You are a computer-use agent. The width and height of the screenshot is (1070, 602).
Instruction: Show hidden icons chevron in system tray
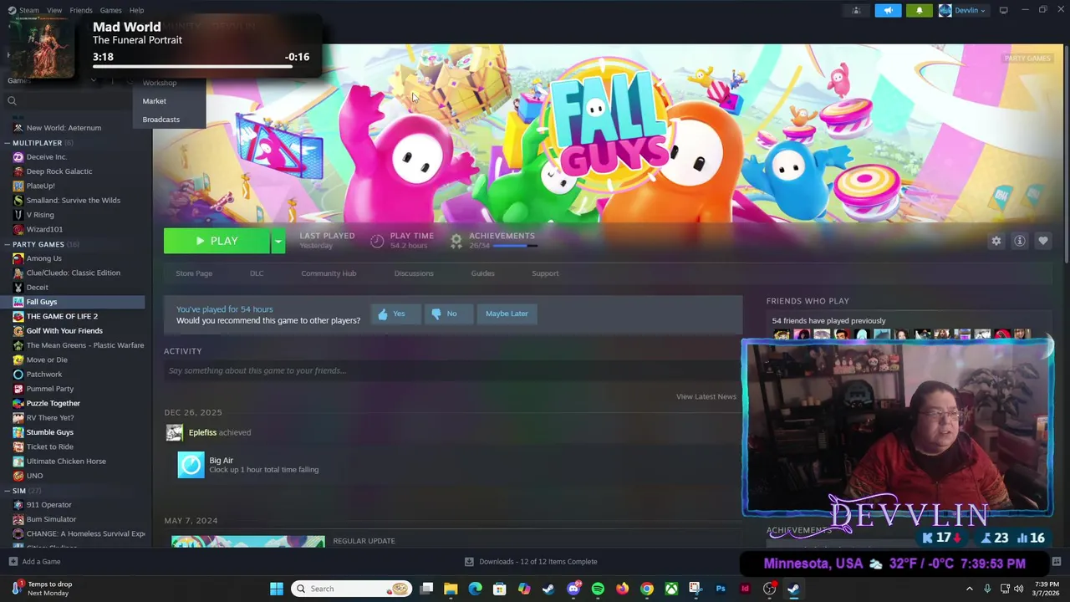click(x=970, y=589)
